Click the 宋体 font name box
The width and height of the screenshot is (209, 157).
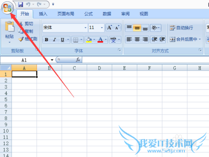64,28
